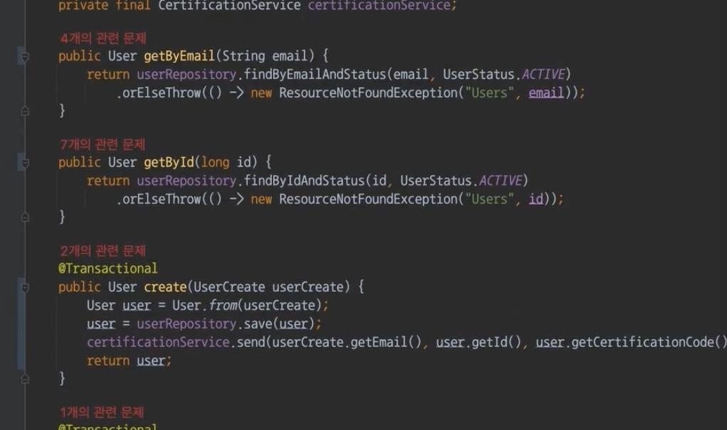Click userCreate.getEmail() call
The image size is (727, 430).
pos(346,342)
